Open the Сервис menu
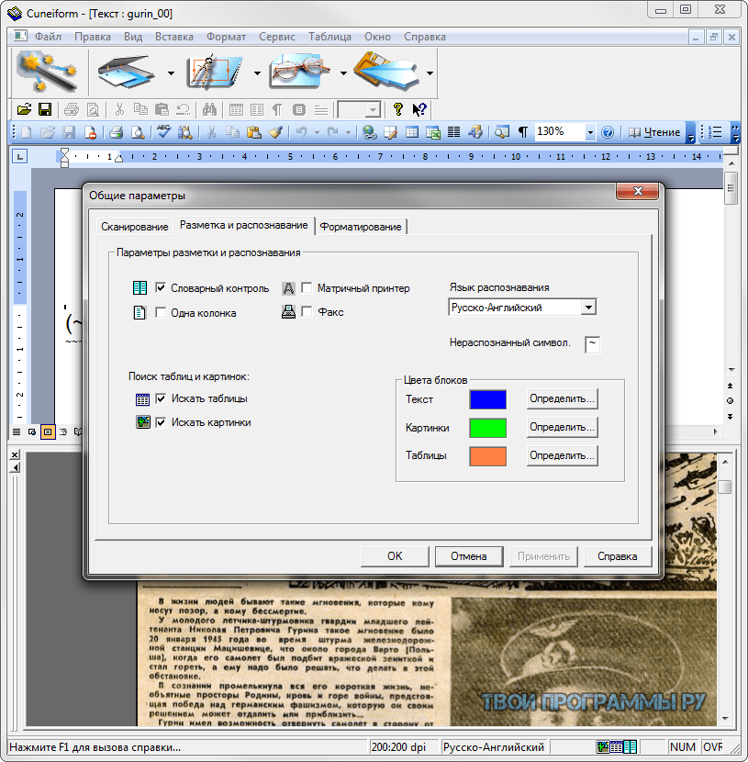This screenshot has height=762, width=748. [x=277, y=37]
